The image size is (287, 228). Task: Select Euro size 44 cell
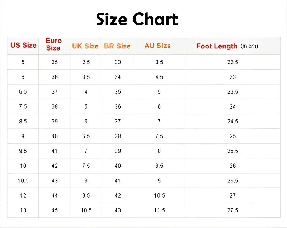pos(55,195)
